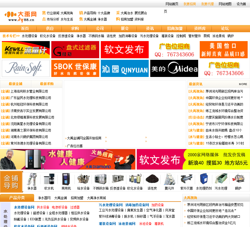
Task: Click the 十大品牌 header link
Action: (104, 13)
